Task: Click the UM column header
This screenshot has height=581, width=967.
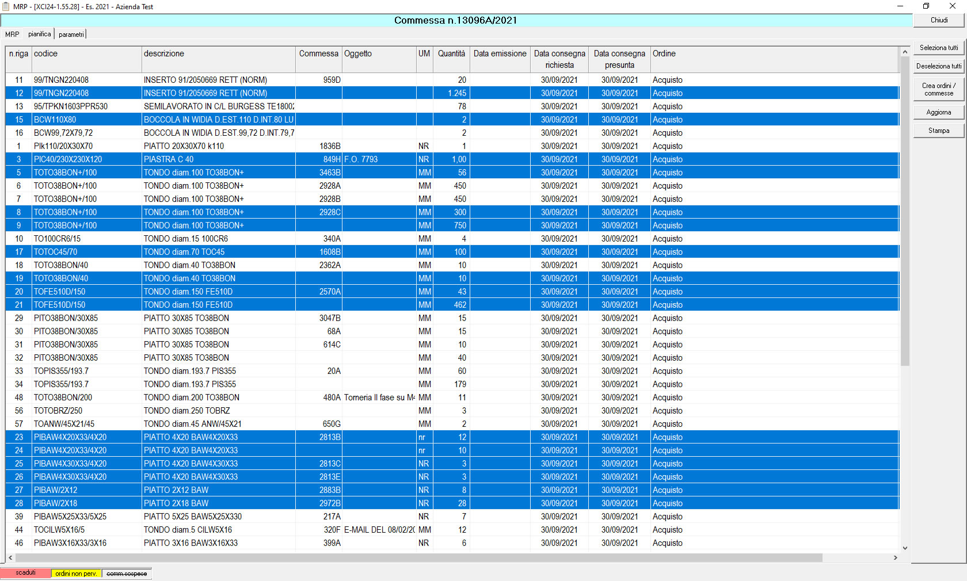Action: [424, 59]
